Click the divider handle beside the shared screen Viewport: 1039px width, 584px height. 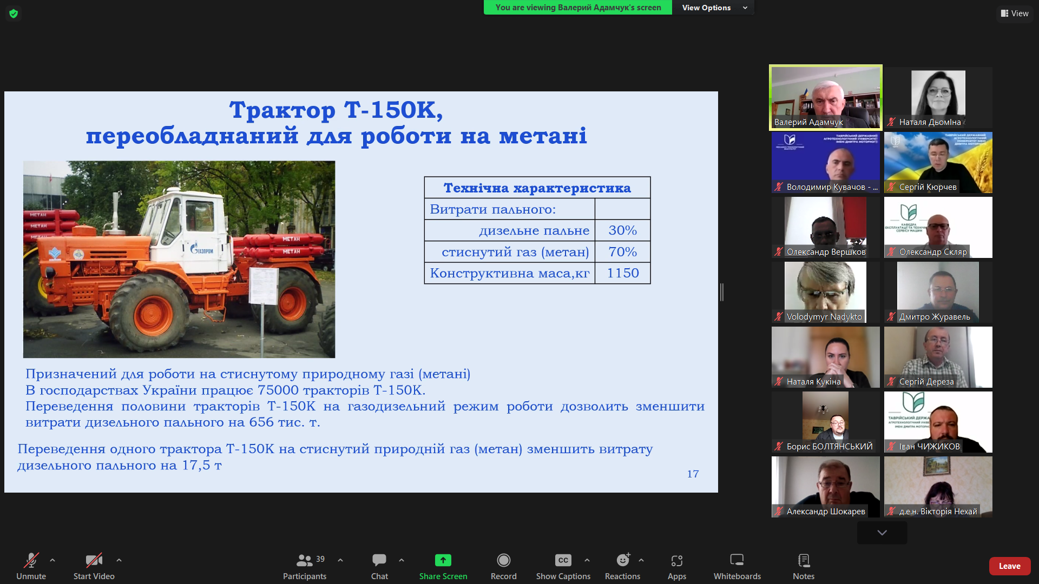coord(722,292)
